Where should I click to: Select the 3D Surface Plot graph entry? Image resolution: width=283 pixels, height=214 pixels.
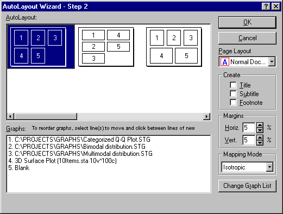click(62, 161)
